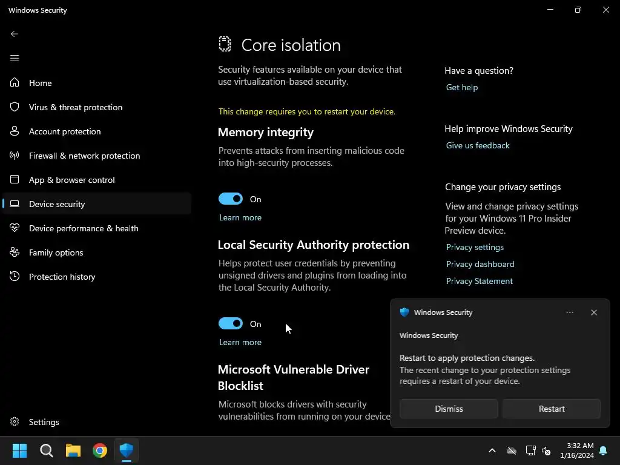Click Microsoft Vulnerable Driver Blocklist heading
620x465 pixels.
tap(294, 377)
